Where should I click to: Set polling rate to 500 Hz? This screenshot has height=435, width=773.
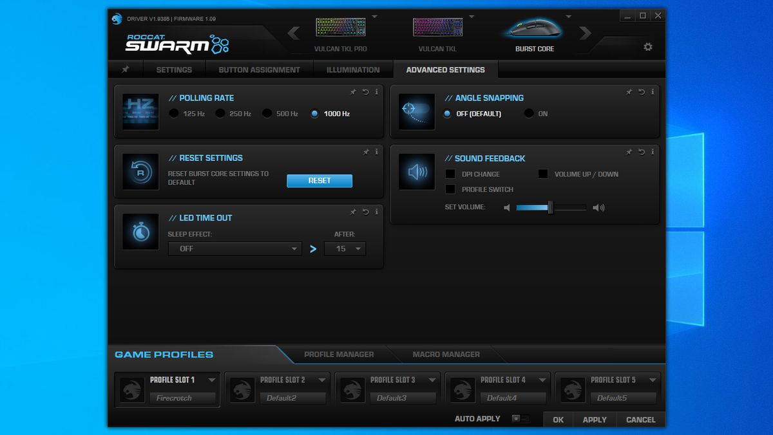coord(267,114)
